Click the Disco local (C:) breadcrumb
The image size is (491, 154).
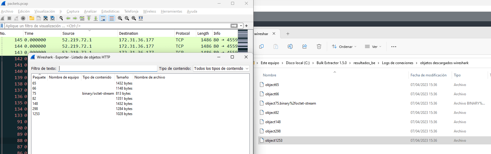point(298,63)
